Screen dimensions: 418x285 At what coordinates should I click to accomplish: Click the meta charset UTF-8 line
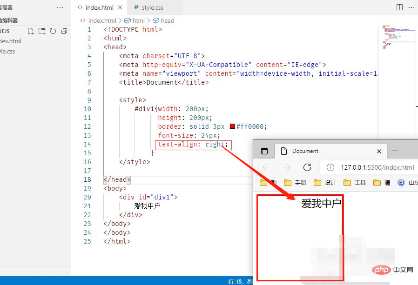click(x=162, y=56)
